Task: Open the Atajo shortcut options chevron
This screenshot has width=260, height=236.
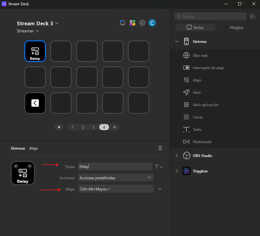Action: (x=160, y=189)
